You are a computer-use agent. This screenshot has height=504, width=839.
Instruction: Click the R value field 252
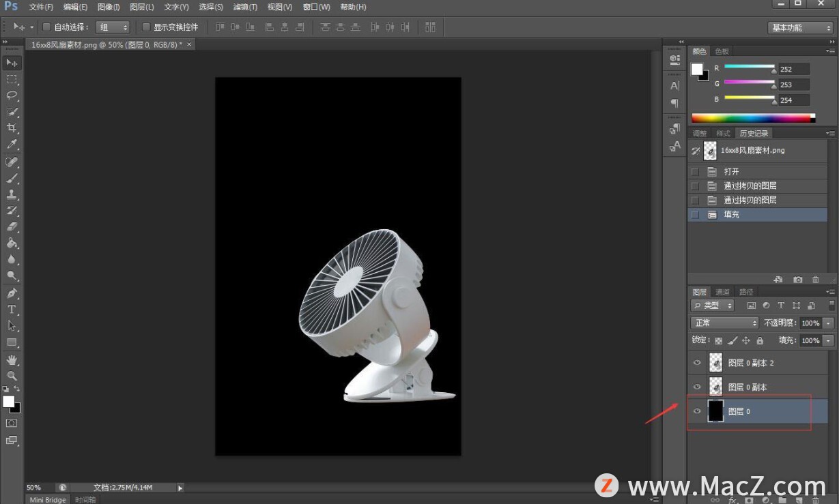[x=794, y=69]
